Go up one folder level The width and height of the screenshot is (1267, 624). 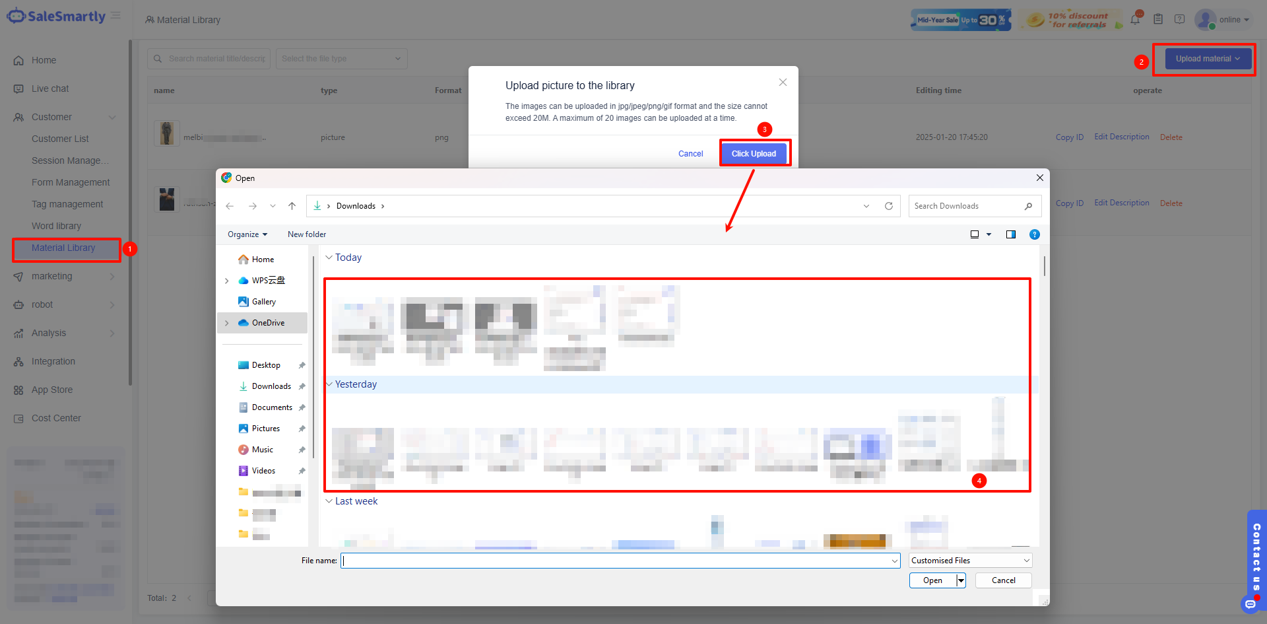(292, 206)
